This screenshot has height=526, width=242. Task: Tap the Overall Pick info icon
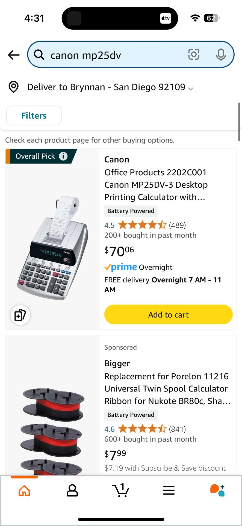pyautogui.click(x=63, y=156)
